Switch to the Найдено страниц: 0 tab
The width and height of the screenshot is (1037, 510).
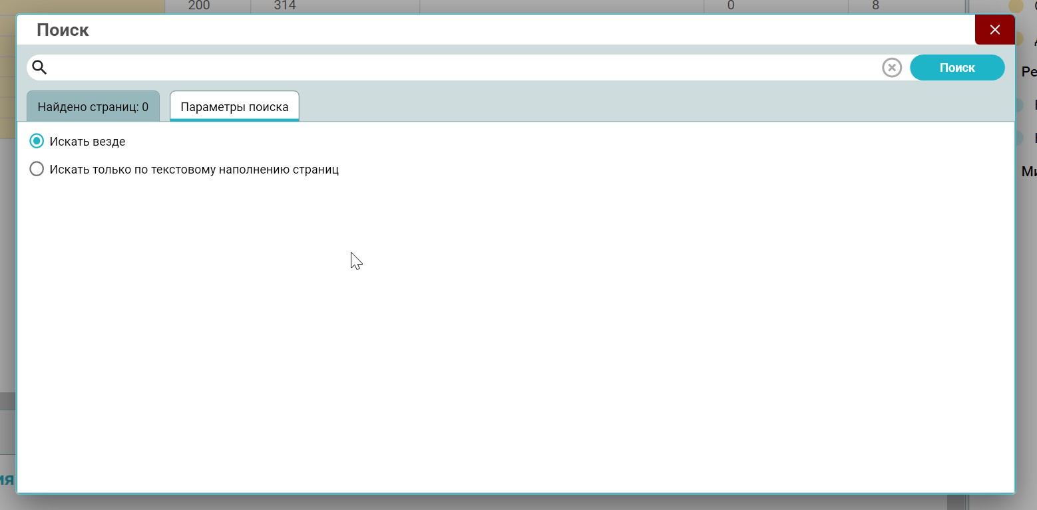(93, 106)
